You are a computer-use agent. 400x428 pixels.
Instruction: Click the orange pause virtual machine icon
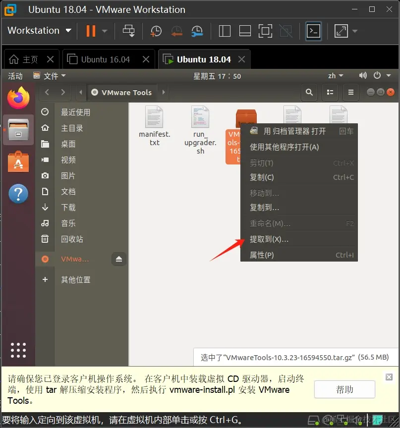(x=91, y=31)
